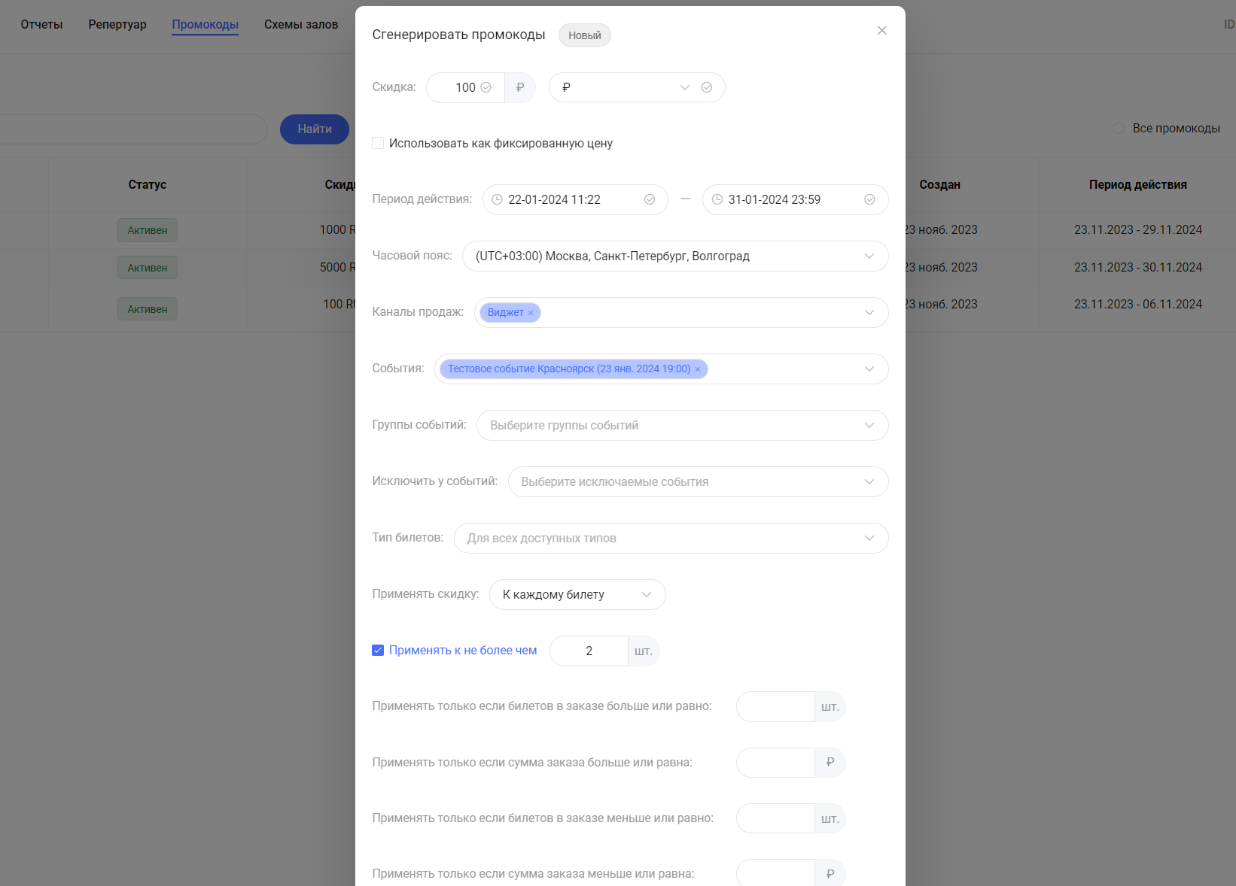The height and width of the screenshot is (886, 1236).
Task: Click the ruble addon next to discount value
Action: point(520,87)
